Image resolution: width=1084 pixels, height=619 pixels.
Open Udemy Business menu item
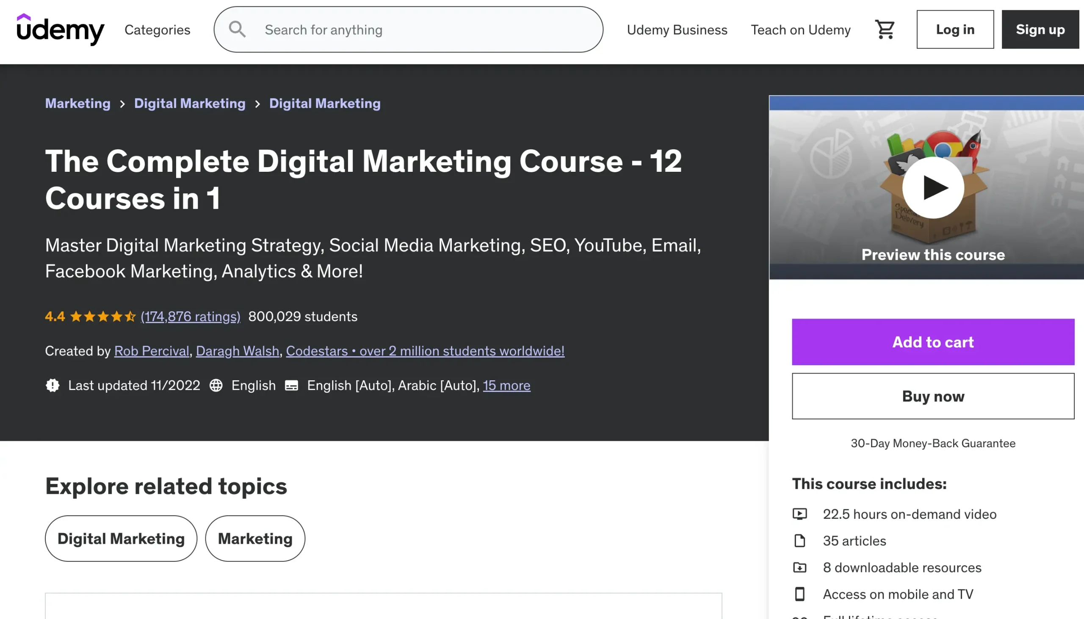(x=677, y=30)
